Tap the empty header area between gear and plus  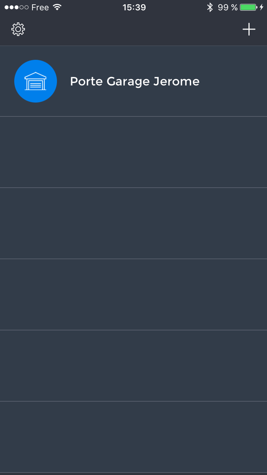[x=133, y=29]
